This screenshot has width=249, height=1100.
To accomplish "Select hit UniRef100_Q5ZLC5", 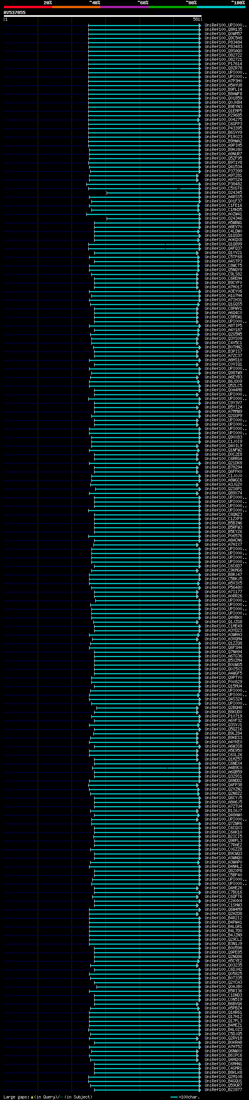I will click(223, 386).
